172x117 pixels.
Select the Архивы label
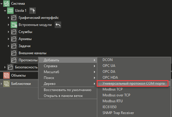25,39
